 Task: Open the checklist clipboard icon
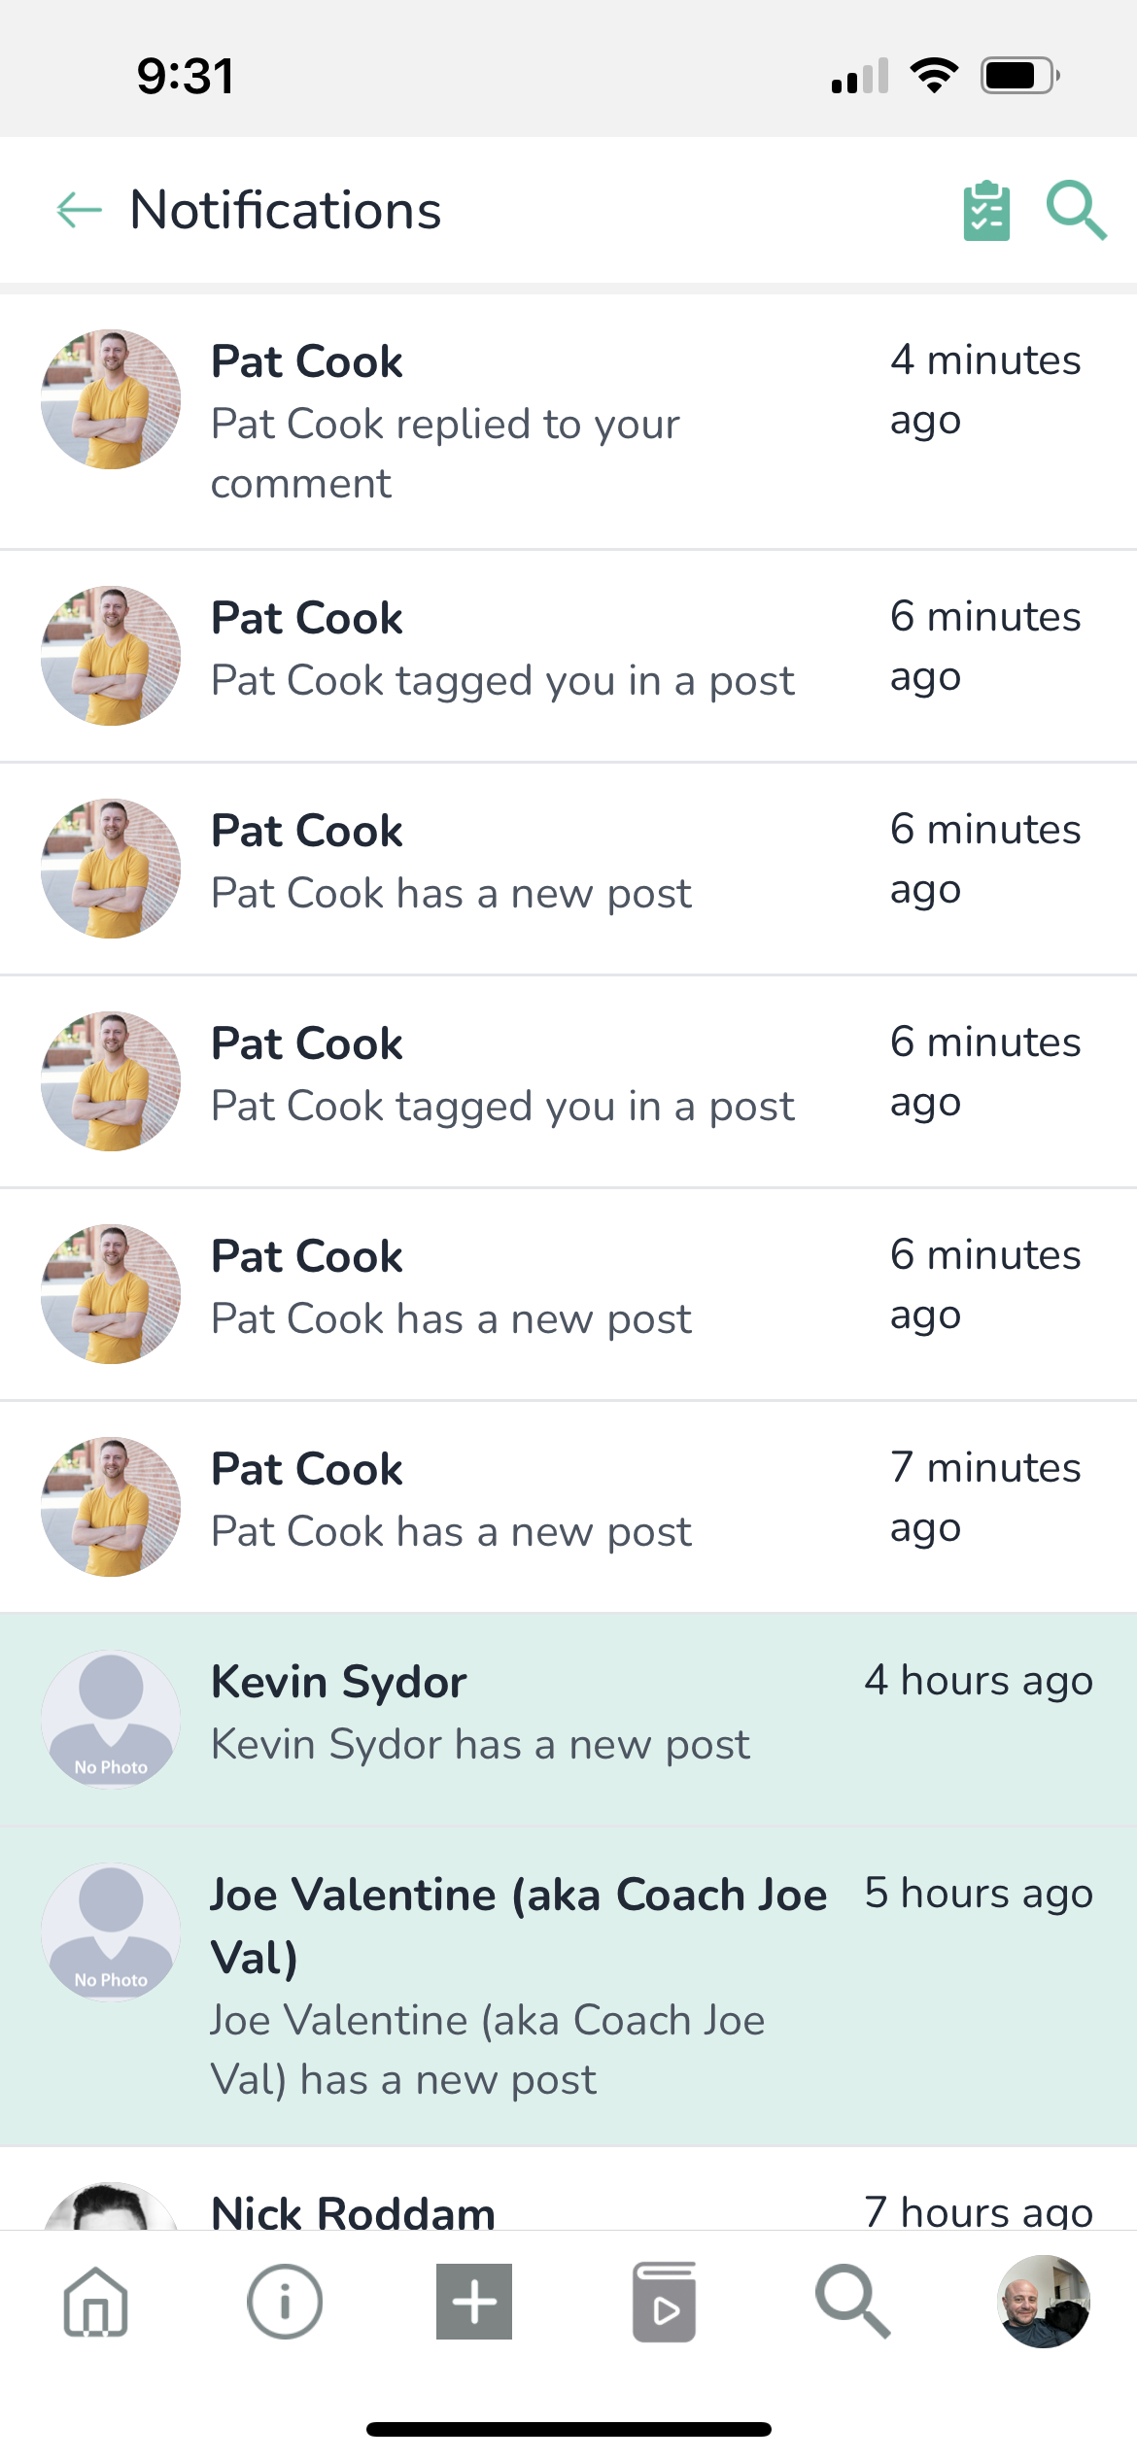[986, 211]
